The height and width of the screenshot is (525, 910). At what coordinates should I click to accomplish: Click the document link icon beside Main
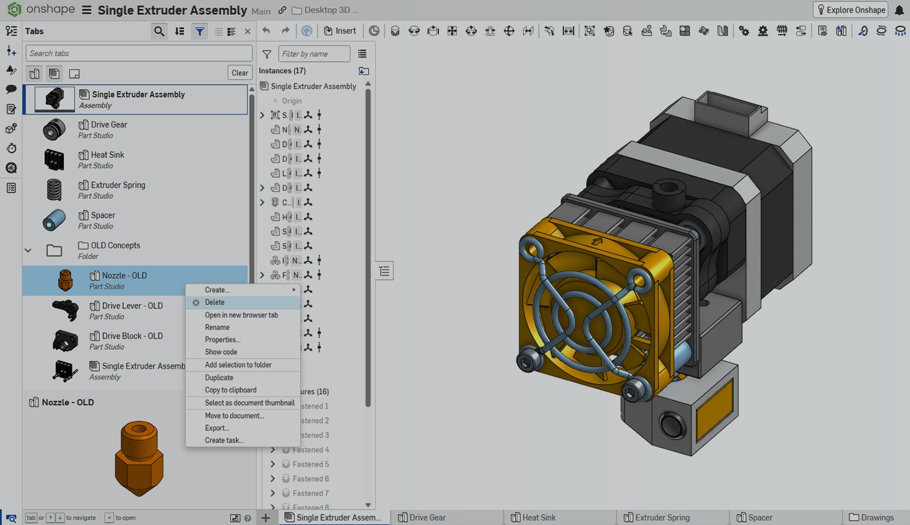tap(282, 11)
